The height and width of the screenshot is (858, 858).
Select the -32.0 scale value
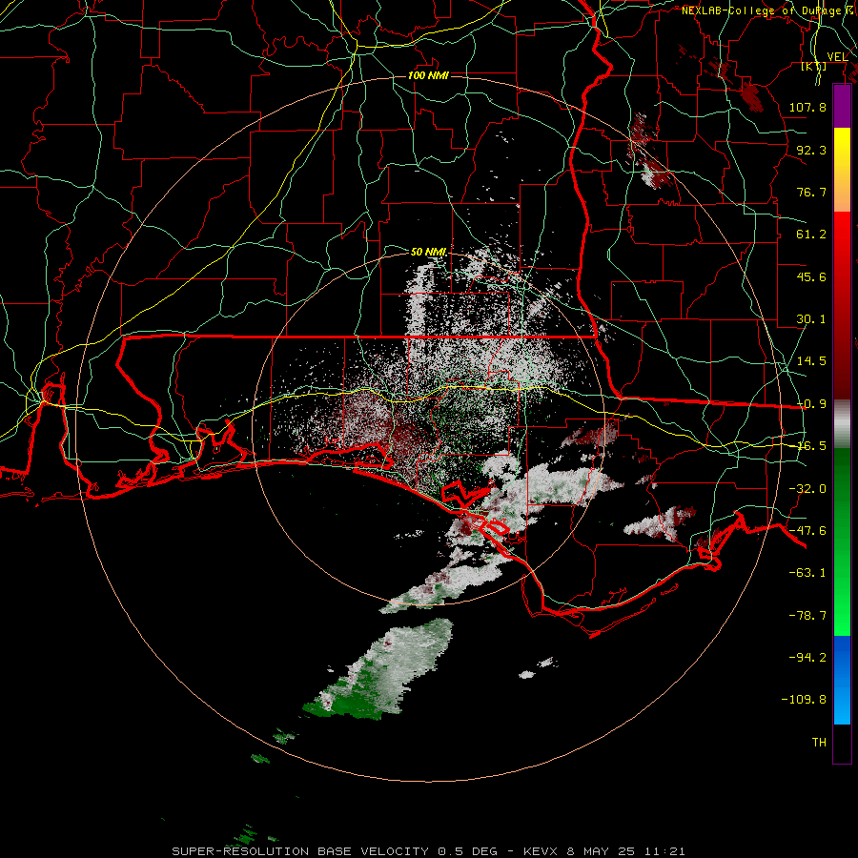click(807, 489)
